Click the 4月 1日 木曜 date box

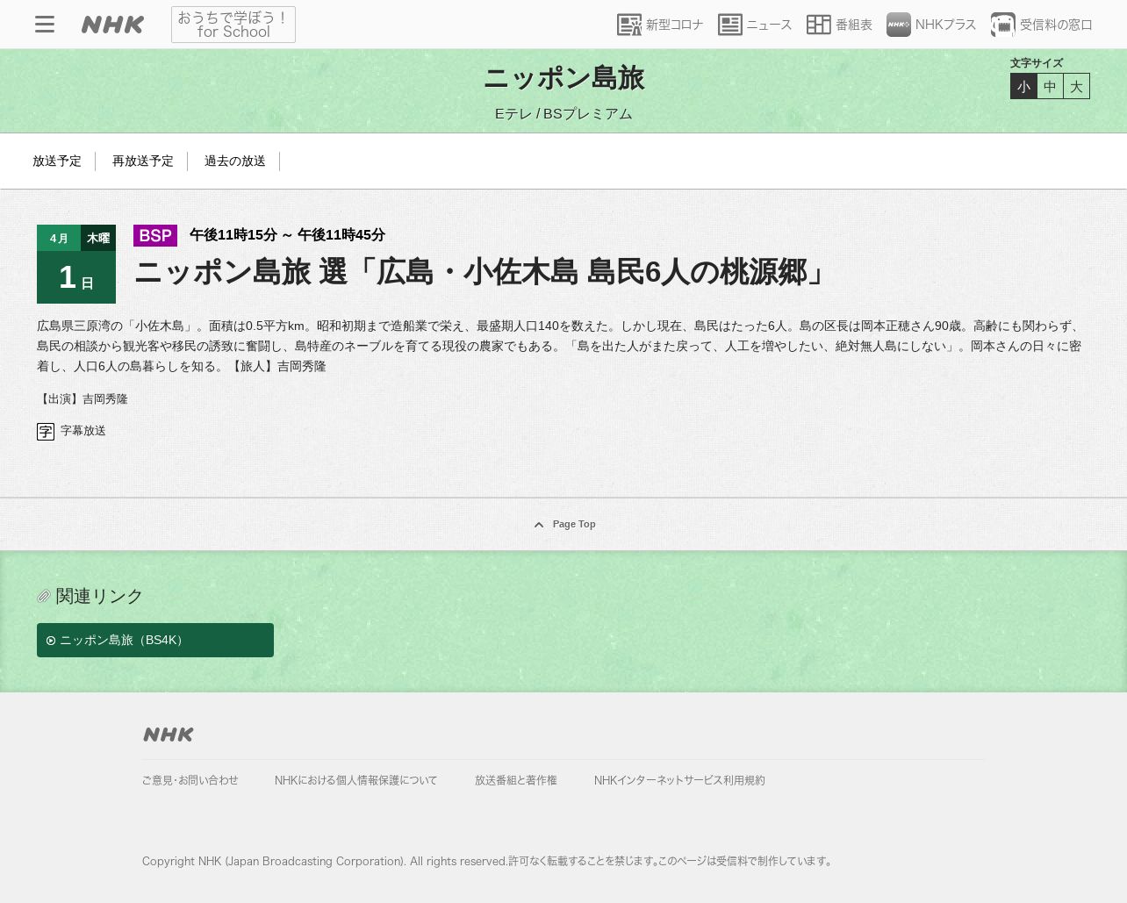pyautogui.click(x=76, y=264)
